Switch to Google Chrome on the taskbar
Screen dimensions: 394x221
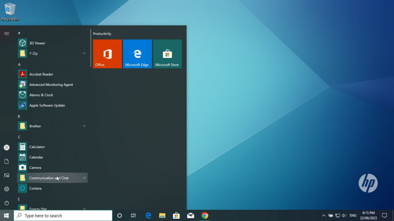click(x=205, y=216)
